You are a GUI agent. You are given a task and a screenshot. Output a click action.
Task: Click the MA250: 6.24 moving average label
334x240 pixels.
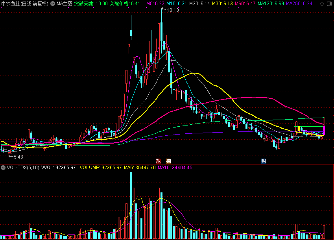[x=299, y=4]
